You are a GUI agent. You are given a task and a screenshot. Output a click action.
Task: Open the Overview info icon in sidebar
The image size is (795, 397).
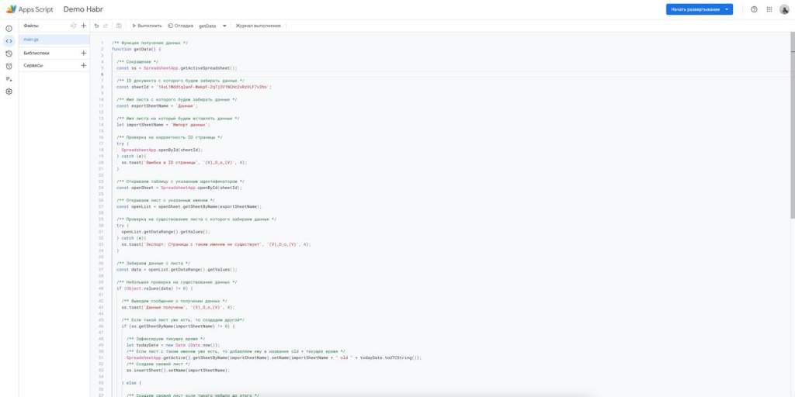click(x=9, y=29)
